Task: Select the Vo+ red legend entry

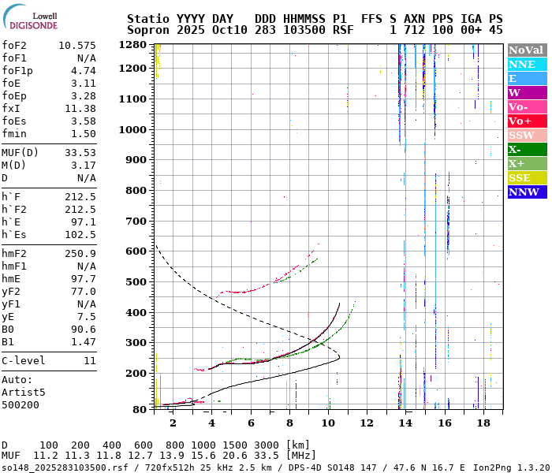Action: tap(526, 121)
